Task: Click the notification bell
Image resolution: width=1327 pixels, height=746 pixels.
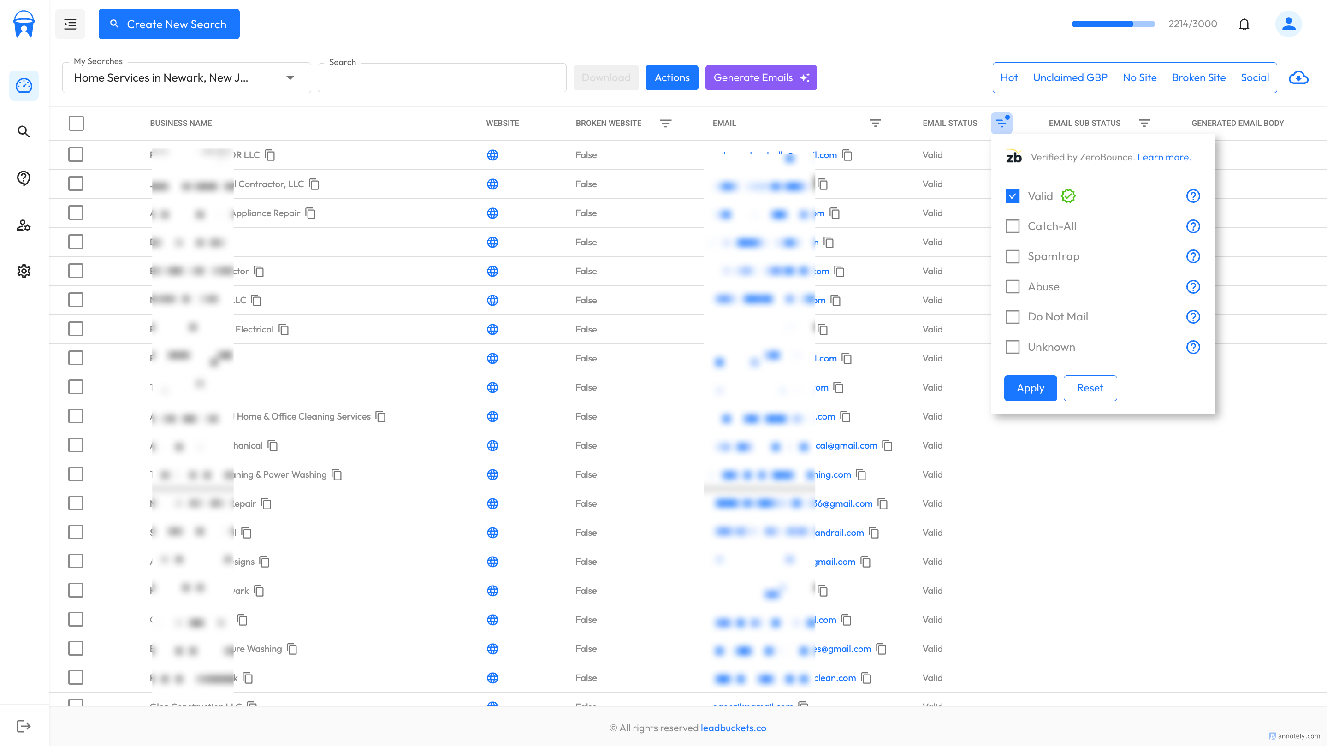Action: 1244,24
